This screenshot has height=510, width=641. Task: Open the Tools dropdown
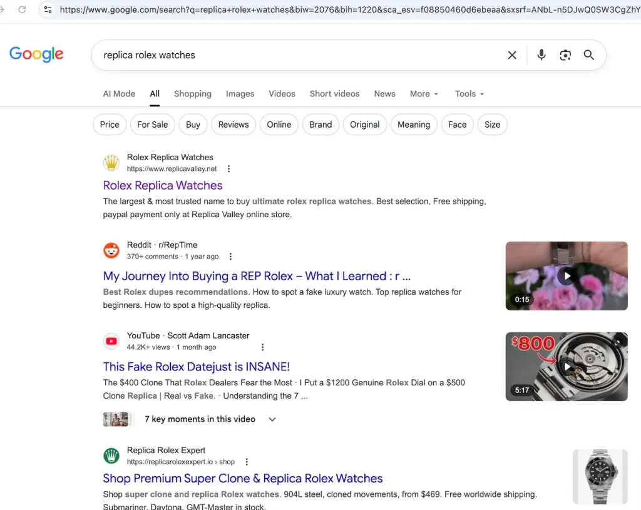point(469,94)
